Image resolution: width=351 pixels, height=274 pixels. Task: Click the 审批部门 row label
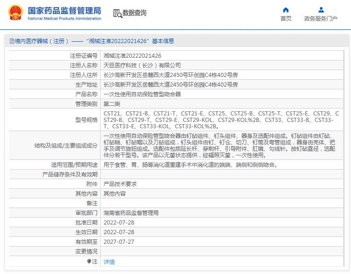tap(86, 213)
